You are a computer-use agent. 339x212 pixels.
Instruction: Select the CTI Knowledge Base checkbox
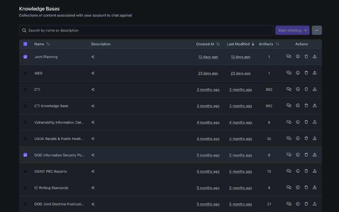tap(25, 106)
